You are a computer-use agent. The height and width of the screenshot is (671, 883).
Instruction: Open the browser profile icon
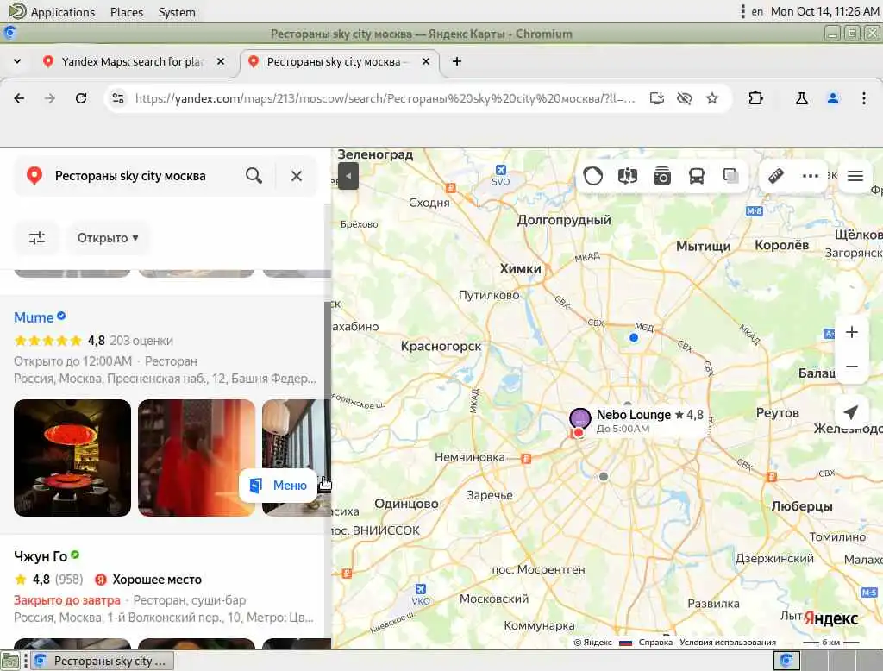click(x=833, y=98)
